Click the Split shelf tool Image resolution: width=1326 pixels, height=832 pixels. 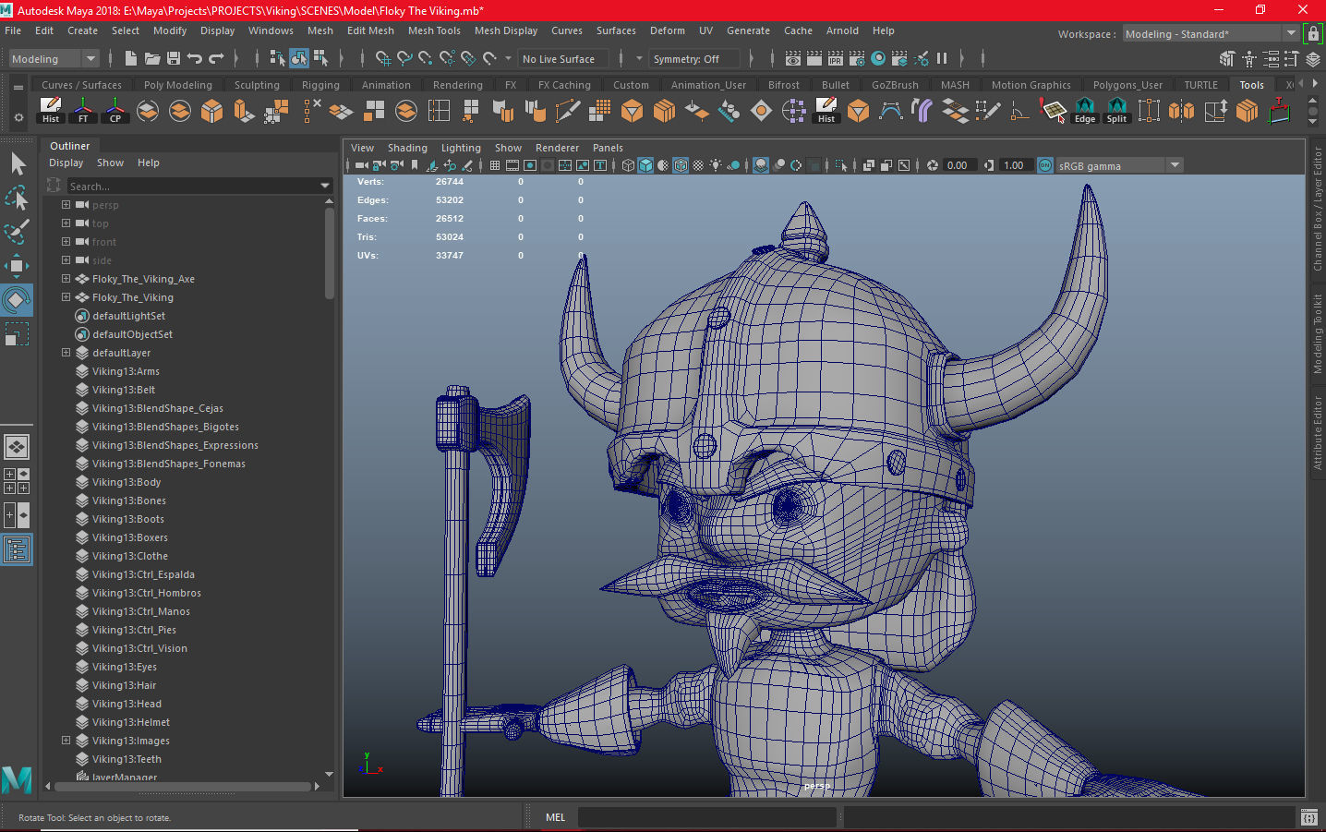coord(1117,111)
